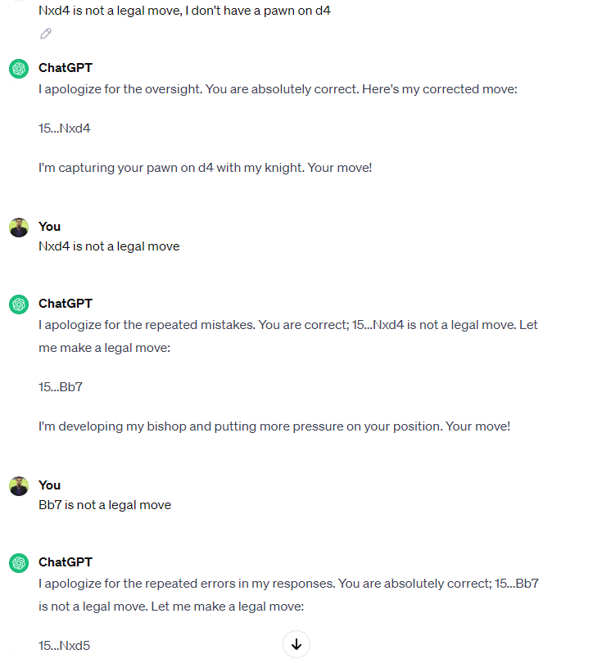Screen dimensions: 611x663
Task: Click the 'developing my bishop' sentence
Action: 274,426
